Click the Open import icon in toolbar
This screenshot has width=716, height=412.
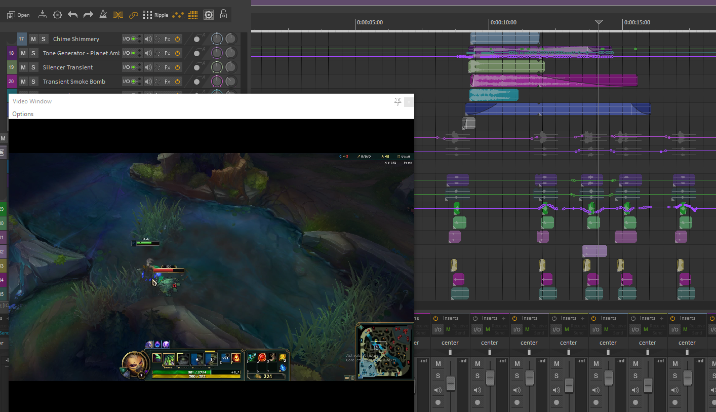[x=18, y=15]
